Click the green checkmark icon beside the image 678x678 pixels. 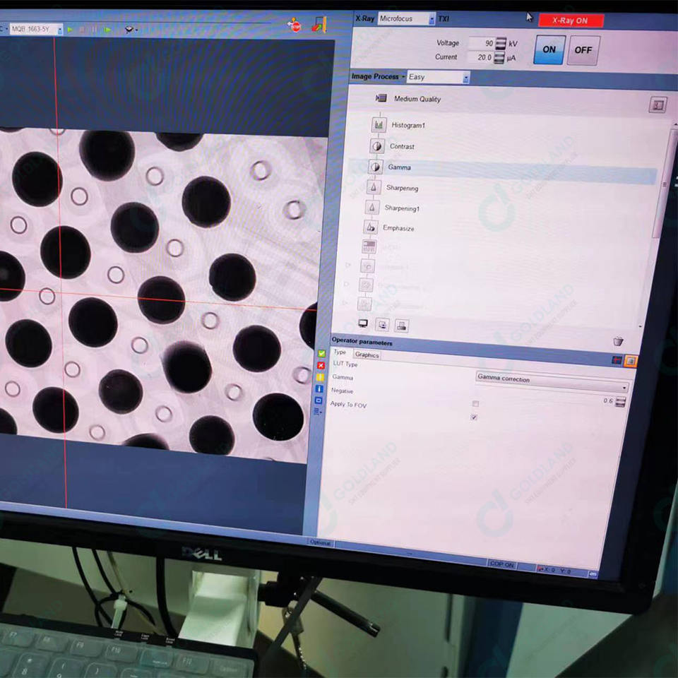[321, 353]
